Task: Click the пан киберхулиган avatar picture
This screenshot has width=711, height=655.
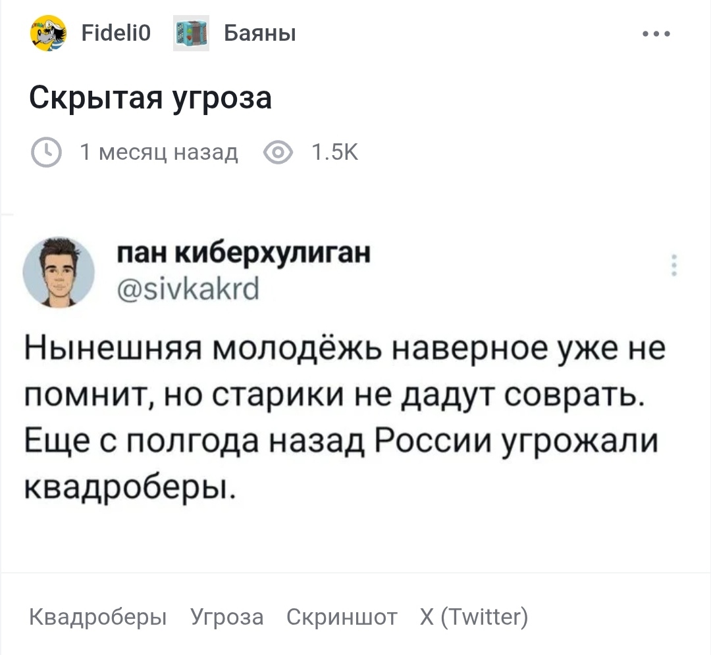Action: pos(59,271)
